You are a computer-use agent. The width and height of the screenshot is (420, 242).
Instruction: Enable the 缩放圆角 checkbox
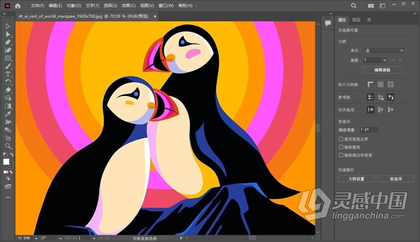click(x=341, y=147)
